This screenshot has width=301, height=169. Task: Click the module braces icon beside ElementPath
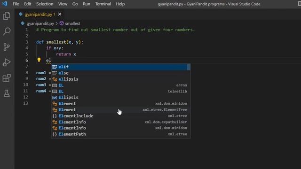(x=55, y=134)
